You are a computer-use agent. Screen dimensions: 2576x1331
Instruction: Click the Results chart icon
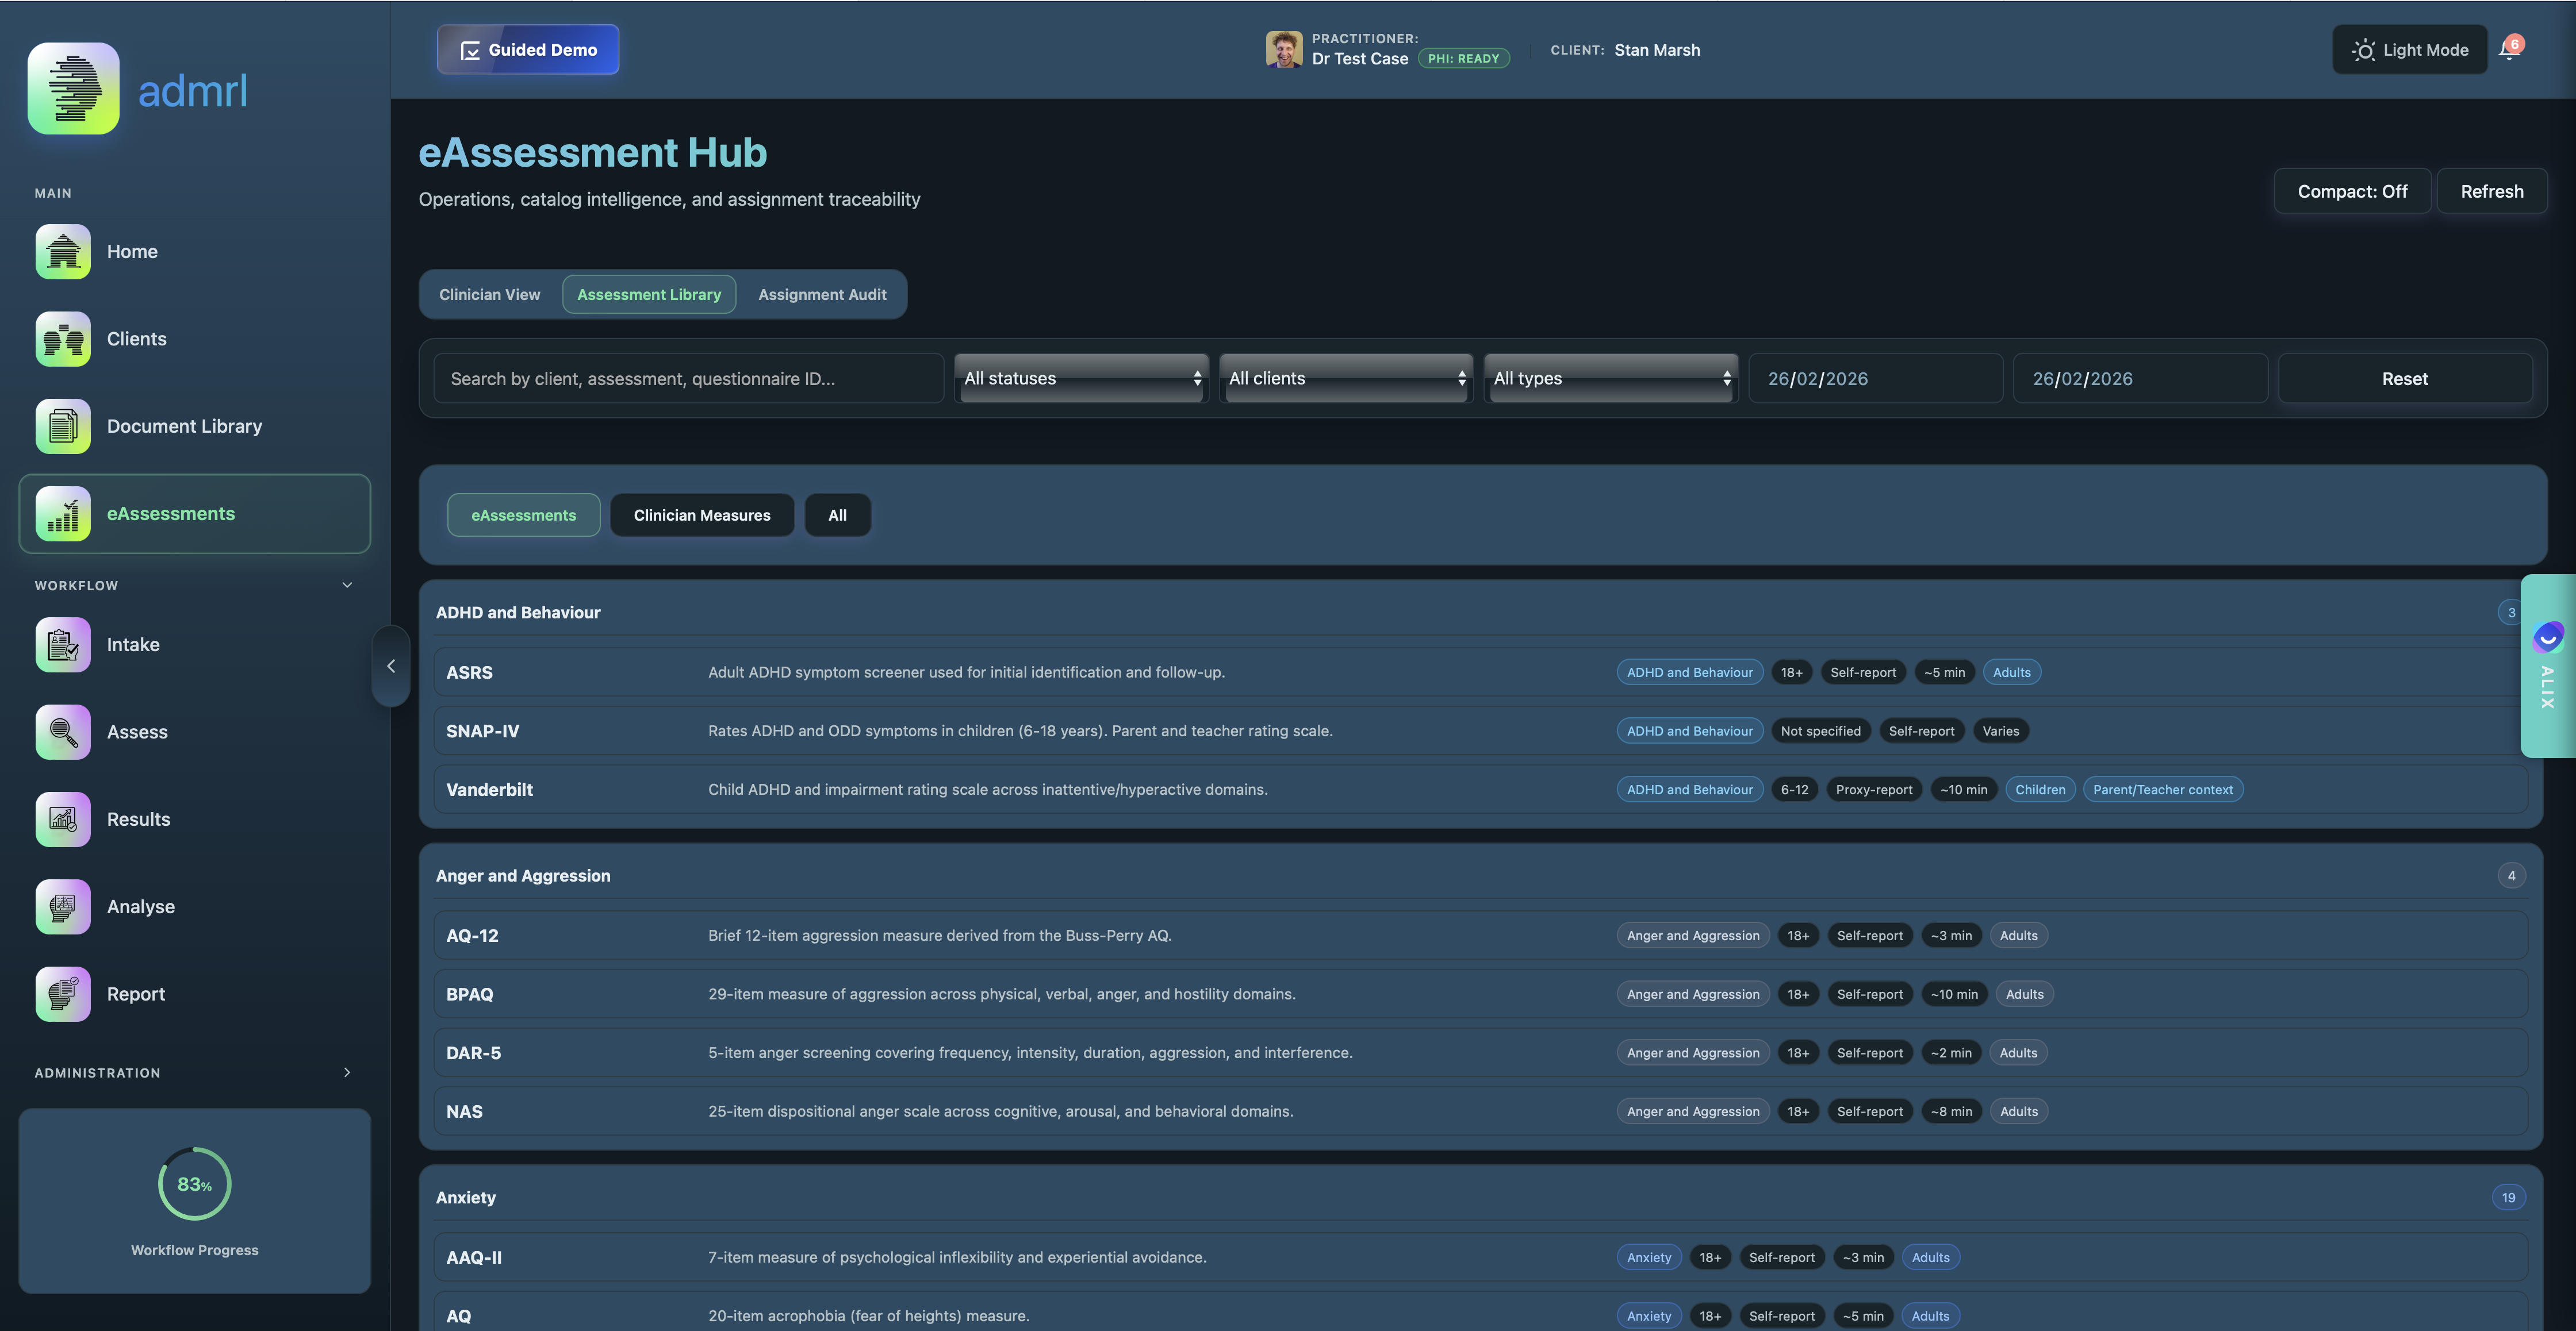click(x=62, y=820)
